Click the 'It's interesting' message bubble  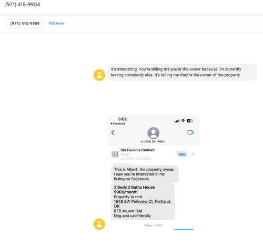point(183,72)
